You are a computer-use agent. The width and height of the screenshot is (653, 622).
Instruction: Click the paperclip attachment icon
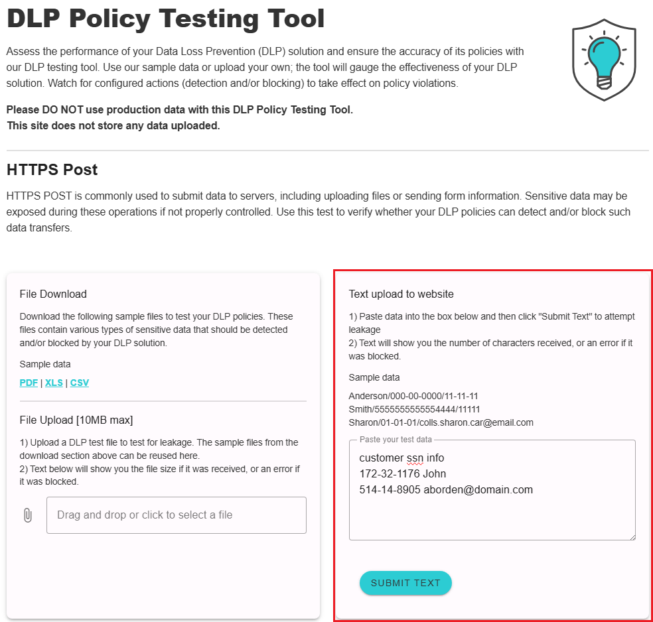click(x=28, y=515)
